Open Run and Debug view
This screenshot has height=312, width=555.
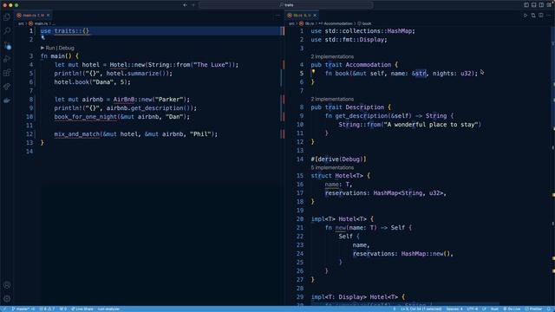[x=7, y=59]
